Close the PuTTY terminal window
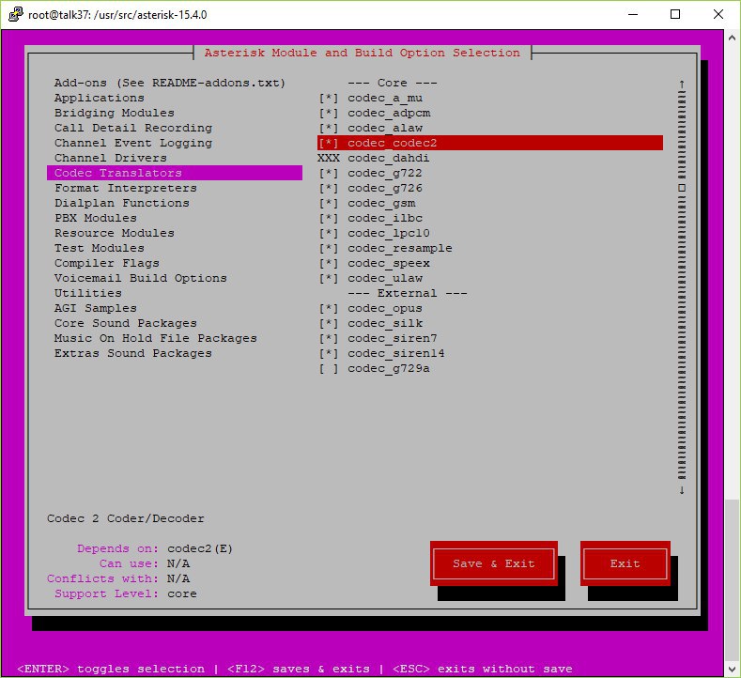 (718, 14)
